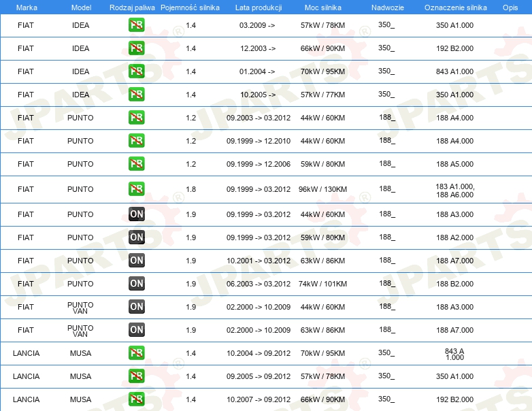The width and height of the screenshot is (532, 411).
Task: Click date range 06.2003 -> 03.2012
Action: [x=259, y=284]
